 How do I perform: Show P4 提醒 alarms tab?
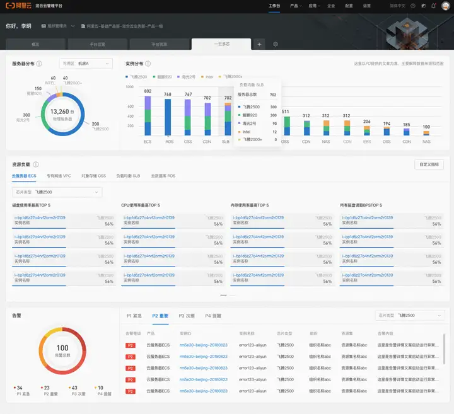pyautogui.click(x=213, y=316)
